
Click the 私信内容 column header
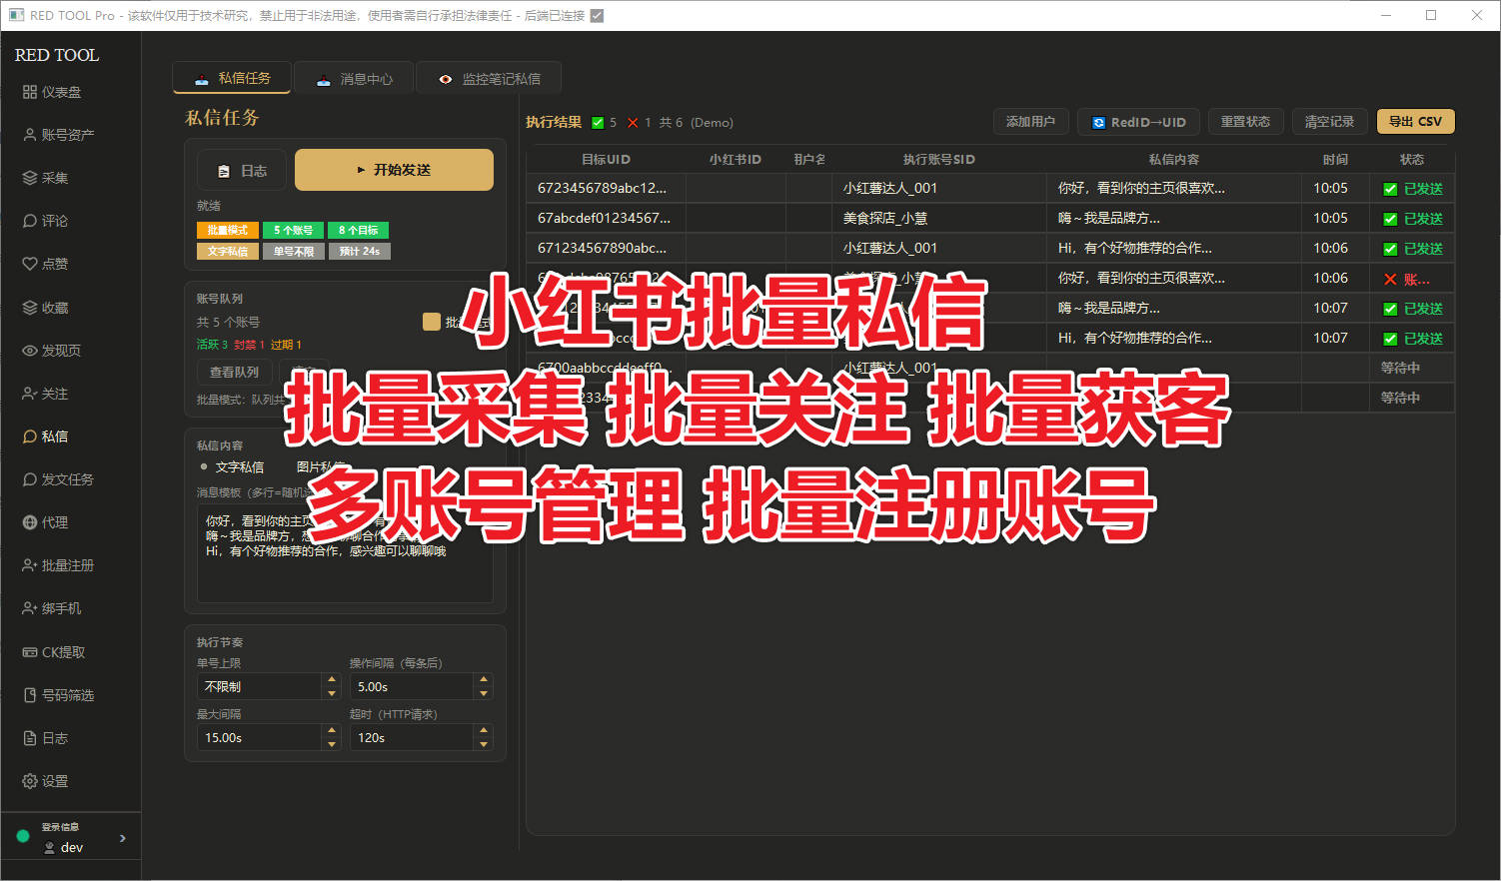tap(1174, 159)
